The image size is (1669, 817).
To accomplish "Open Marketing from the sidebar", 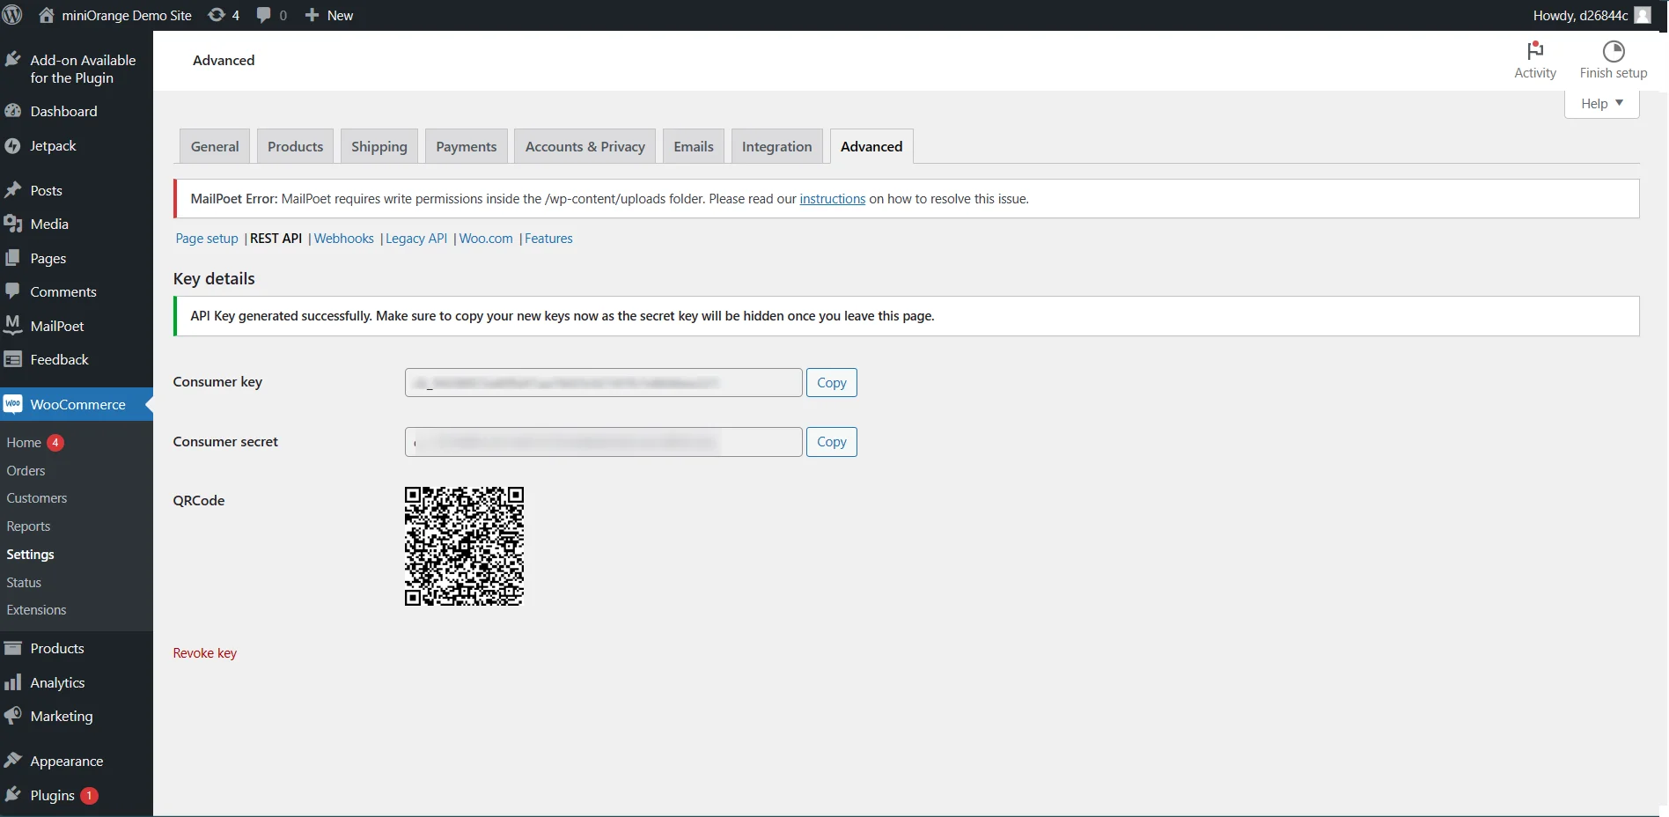I will click(62, 716).
